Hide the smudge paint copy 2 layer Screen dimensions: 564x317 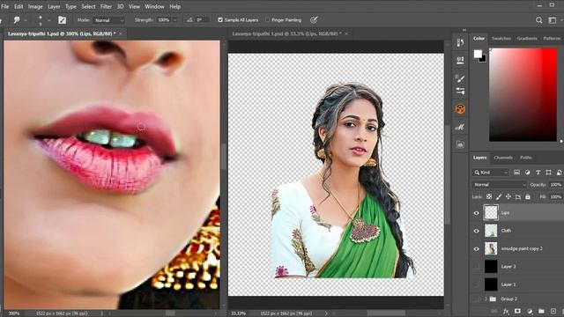pos(476,248)
